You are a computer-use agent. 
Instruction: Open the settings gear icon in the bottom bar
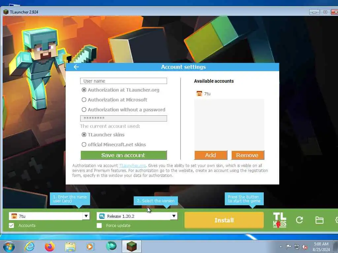pos(336,220)
